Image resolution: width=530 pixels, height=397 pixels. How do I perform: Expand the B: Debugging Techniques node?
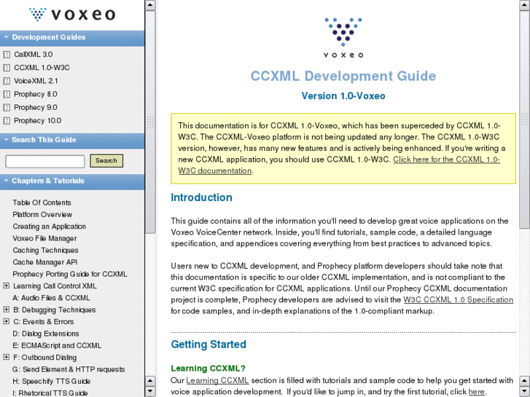(6, 310)
